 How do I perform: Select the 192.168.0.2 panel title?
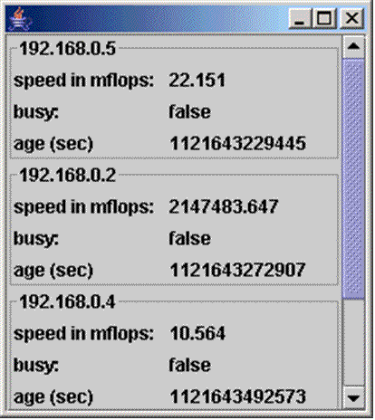[x=67, y=175]
